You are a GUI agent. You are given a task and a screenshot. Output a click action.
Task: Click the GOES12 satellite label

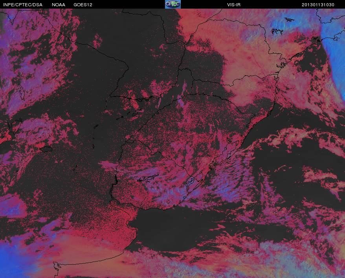tap(83, 5)
